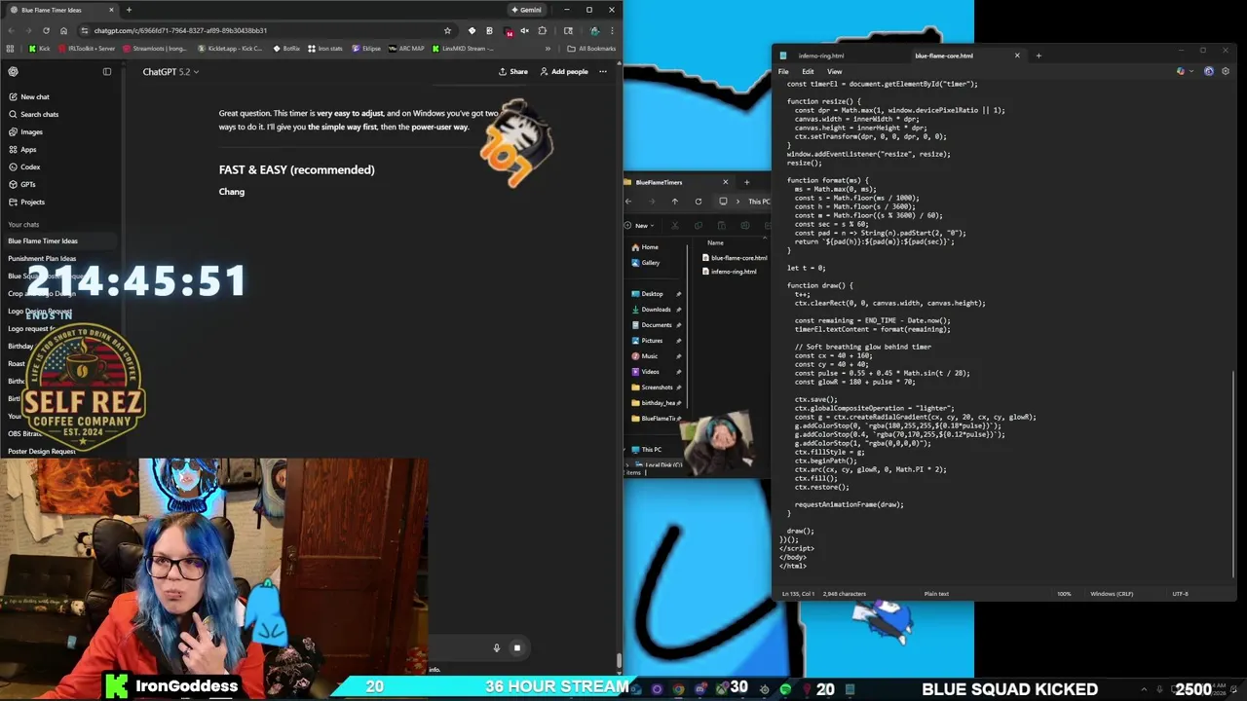Click the ChatGPT logo icon in sidebar
This screenshot has height=701, width=1247.
pos(14,71)
